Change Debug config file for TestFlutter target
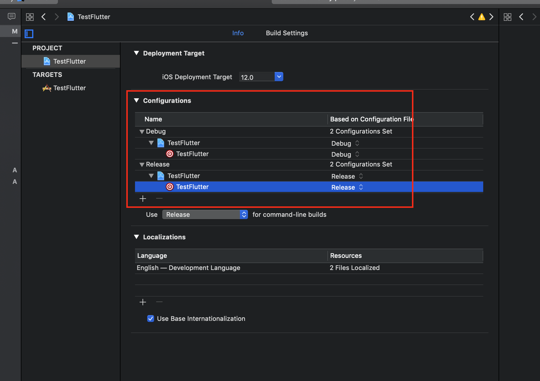 (345, 154)
